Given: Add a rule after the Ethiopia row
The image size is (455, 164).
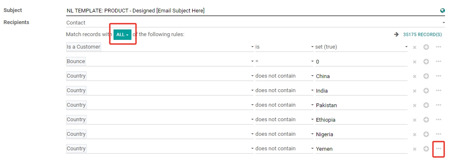Looking at the screenshot, I should pyautogui.click(x=426, y=120).
